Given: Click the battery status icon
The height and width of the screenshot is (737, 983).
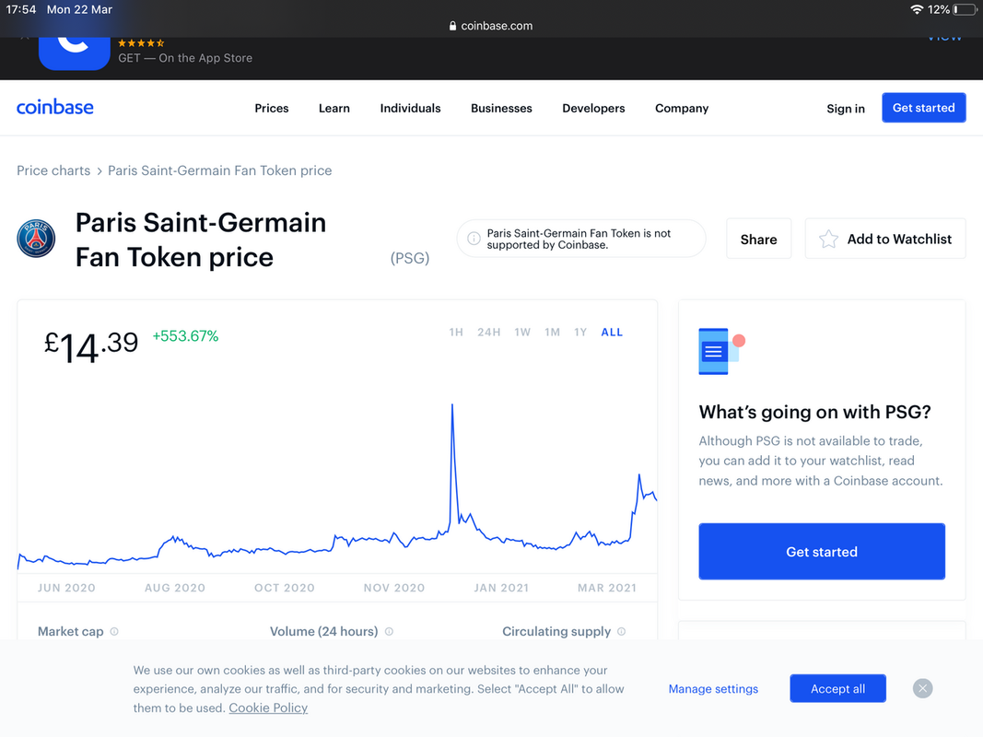Looking at the screenshot, I should coord(965,9).
